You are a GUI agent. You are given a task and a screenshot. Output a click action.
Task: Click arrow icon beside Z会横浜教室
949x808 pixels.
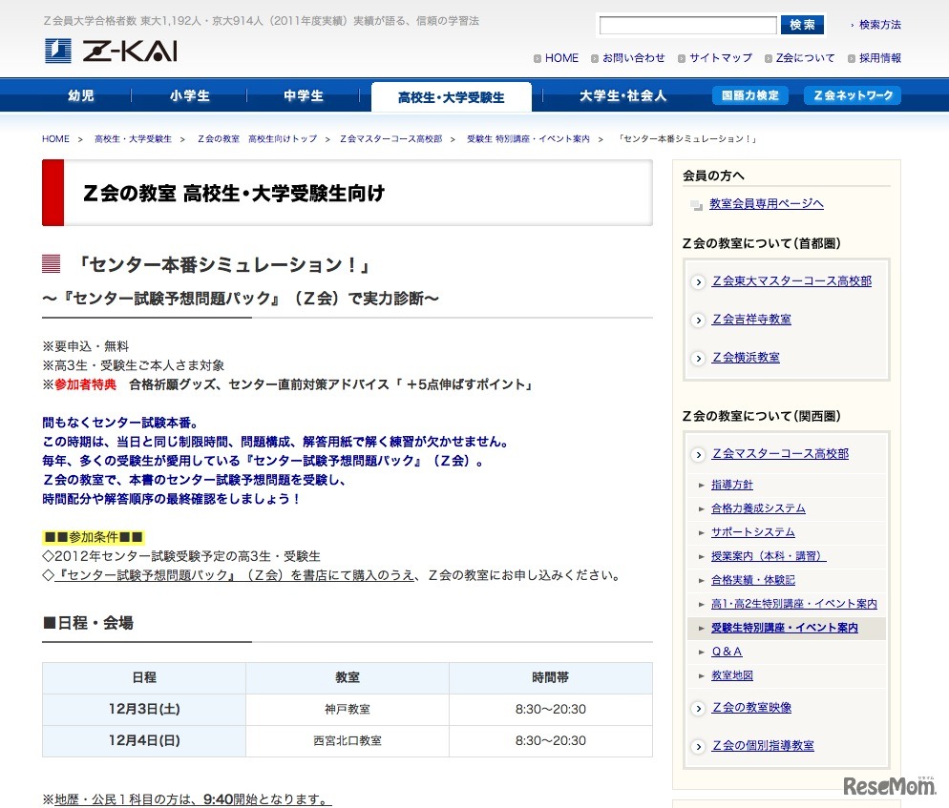click(699, 358)
